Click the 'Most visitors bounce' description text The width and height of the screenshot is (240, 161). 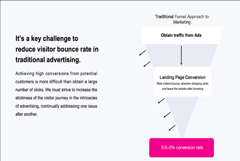183,86
